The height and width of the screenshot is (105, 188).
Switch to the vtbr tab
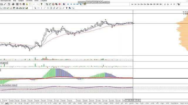click(74, 103)
